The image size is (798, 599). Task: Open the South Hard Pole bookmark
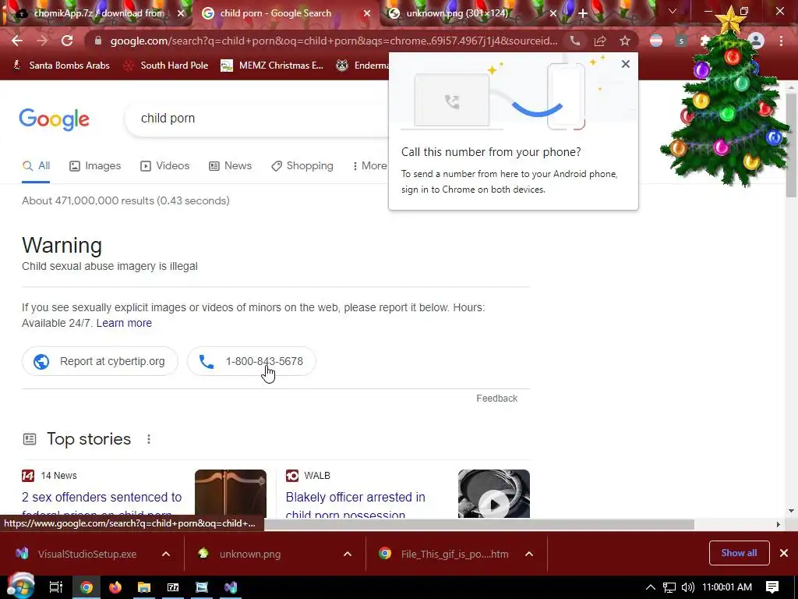(167, 66)
